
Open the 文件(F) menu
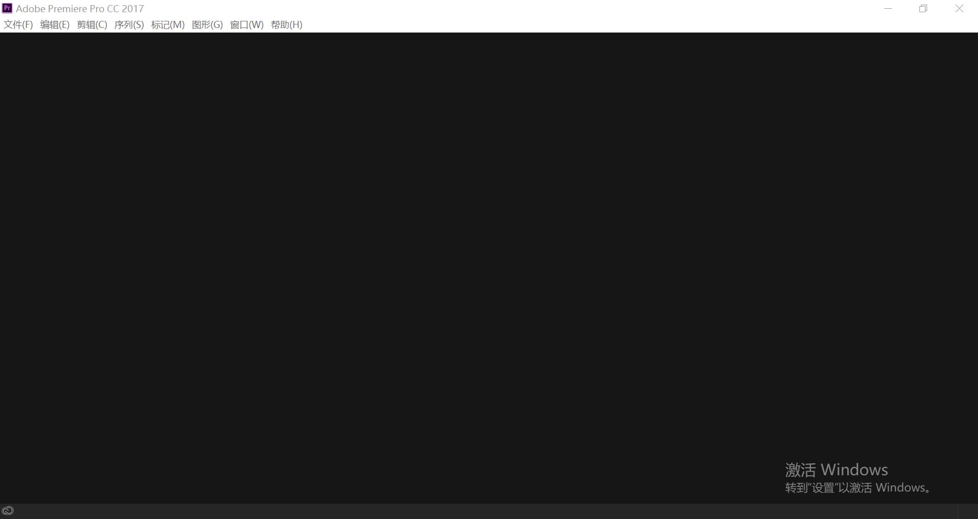click(18, 25)
